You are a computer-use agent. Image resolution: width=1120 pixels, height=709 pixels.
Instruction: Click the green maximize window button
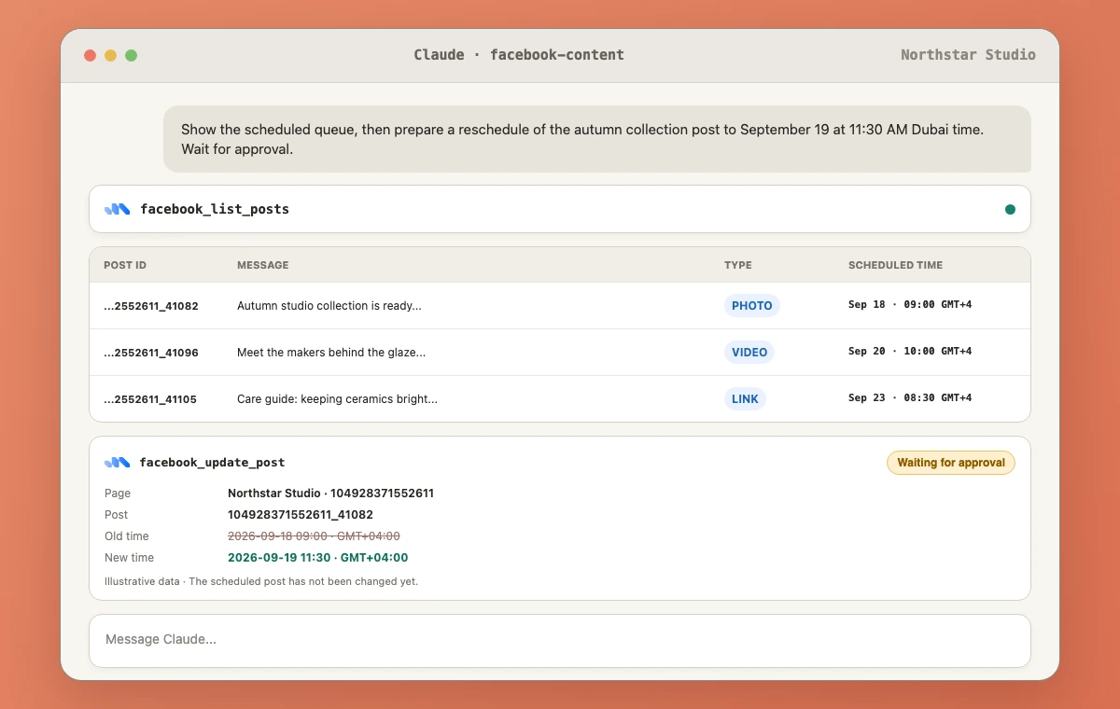(132, 55)
